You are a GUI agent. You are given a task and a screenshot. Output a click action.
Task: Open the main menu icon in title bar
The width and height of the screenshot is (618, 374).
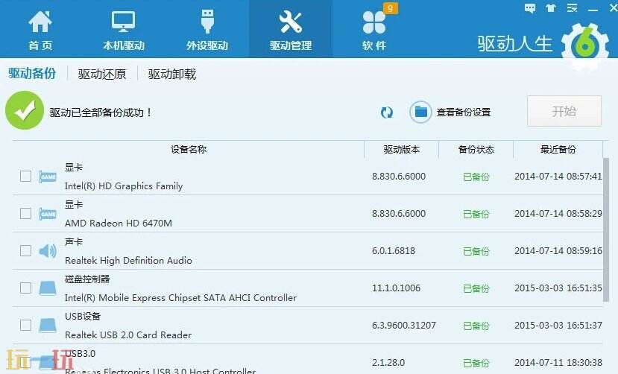(572, 8)
